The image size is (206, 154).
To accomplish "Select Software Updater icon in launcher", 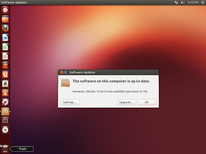I will tap(5, 112).
